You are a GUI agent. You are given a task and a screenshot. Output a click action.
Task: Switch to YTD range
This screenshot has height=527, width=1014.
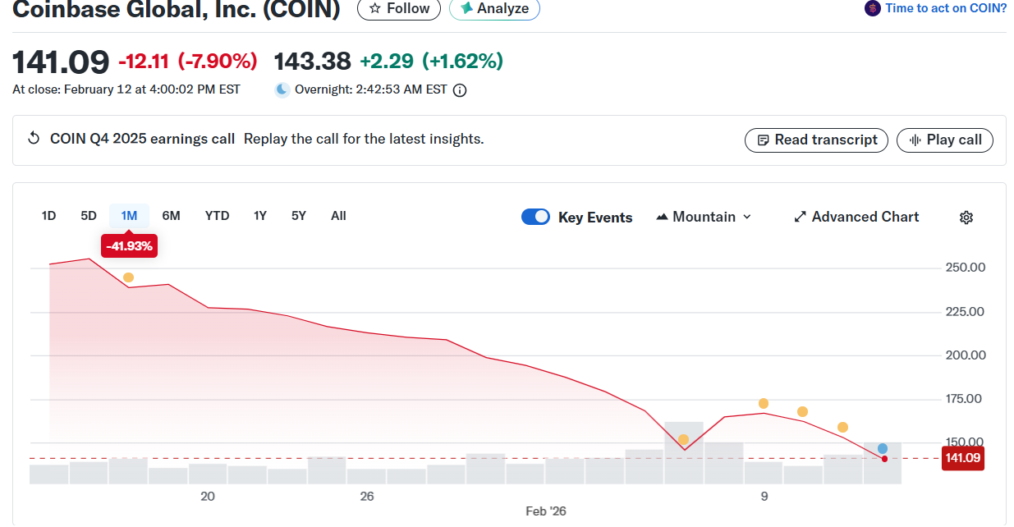(x=217, y=216)
